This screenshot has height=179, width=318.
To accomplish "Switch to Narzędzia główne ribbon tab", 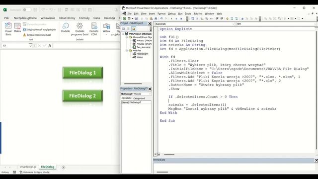I will (x=25, y=18).
